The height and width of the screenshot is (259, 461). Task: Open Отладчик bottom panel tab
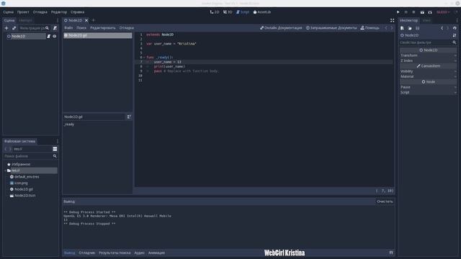[86, 253]
